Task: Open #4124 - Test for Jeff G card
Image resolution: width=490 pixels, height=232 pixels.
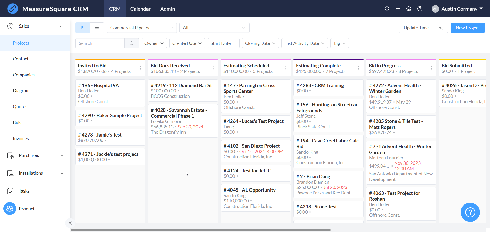Action: click(x=256, y=173)
